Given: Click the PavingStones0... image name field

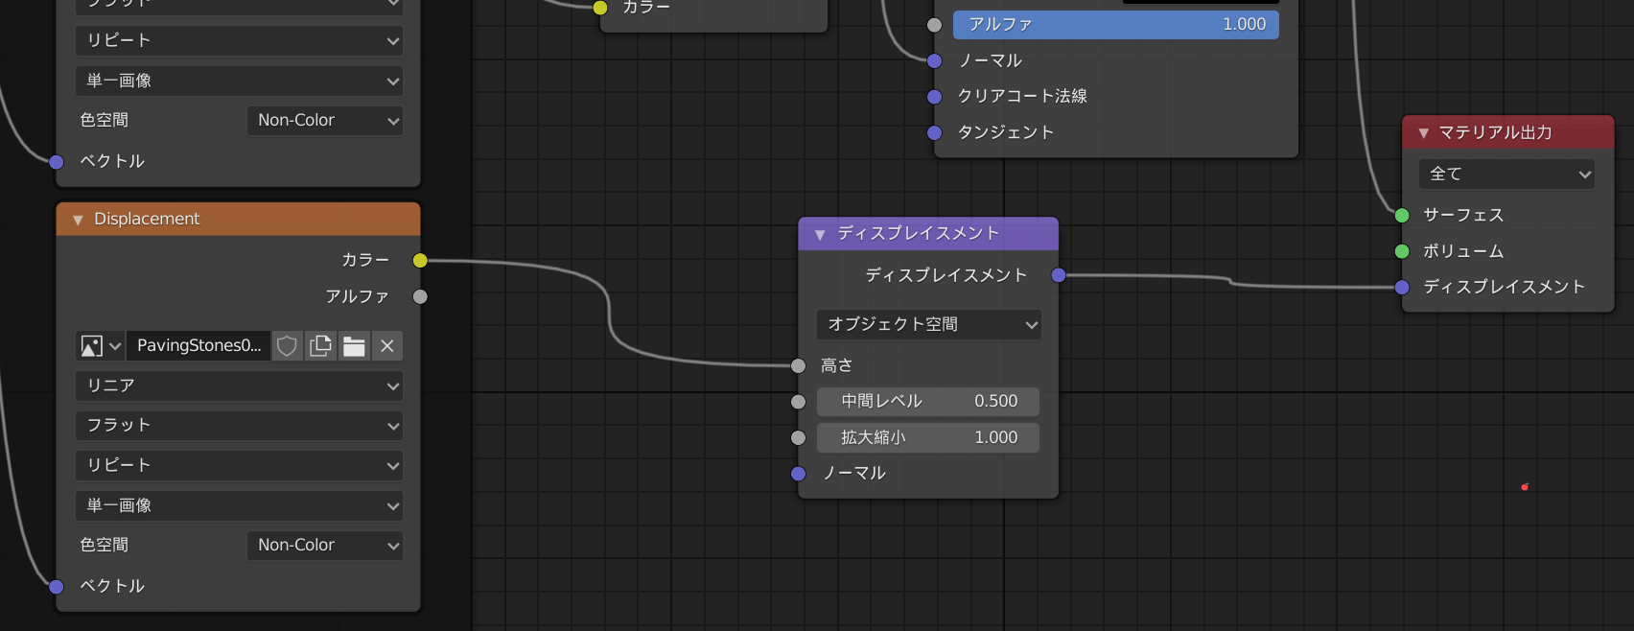Looking at the screenshot, I should click(198, 346).
